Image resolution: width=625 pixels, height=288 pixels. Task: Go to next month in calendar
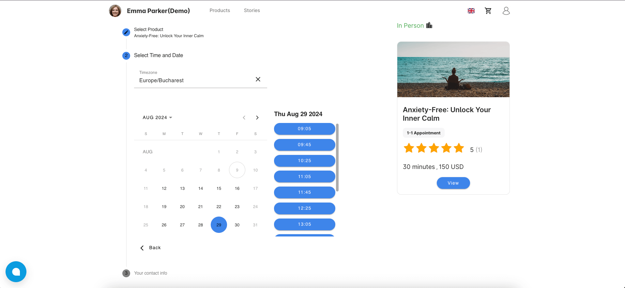257,117
